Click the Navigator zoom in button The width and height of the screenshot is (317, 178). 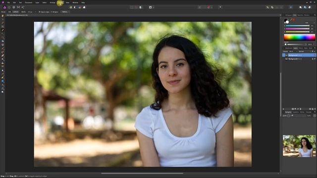[315, 116]
